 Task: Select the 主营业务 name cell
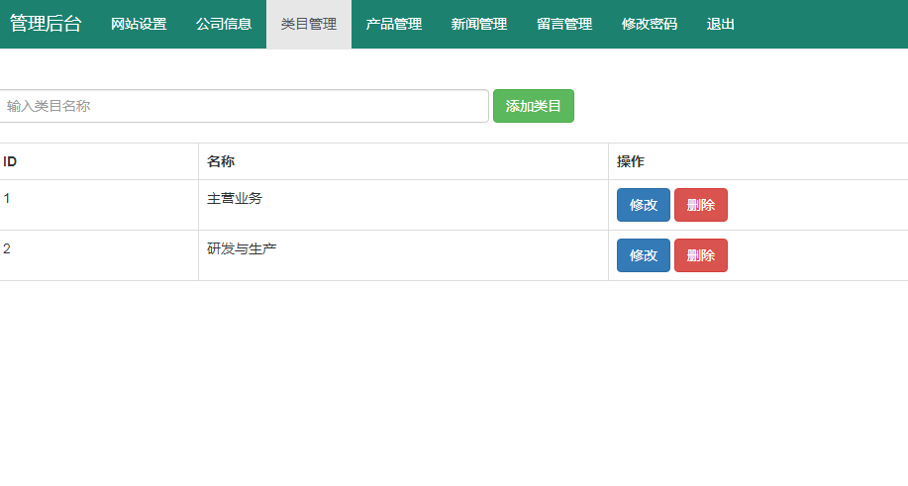[404, 205]
